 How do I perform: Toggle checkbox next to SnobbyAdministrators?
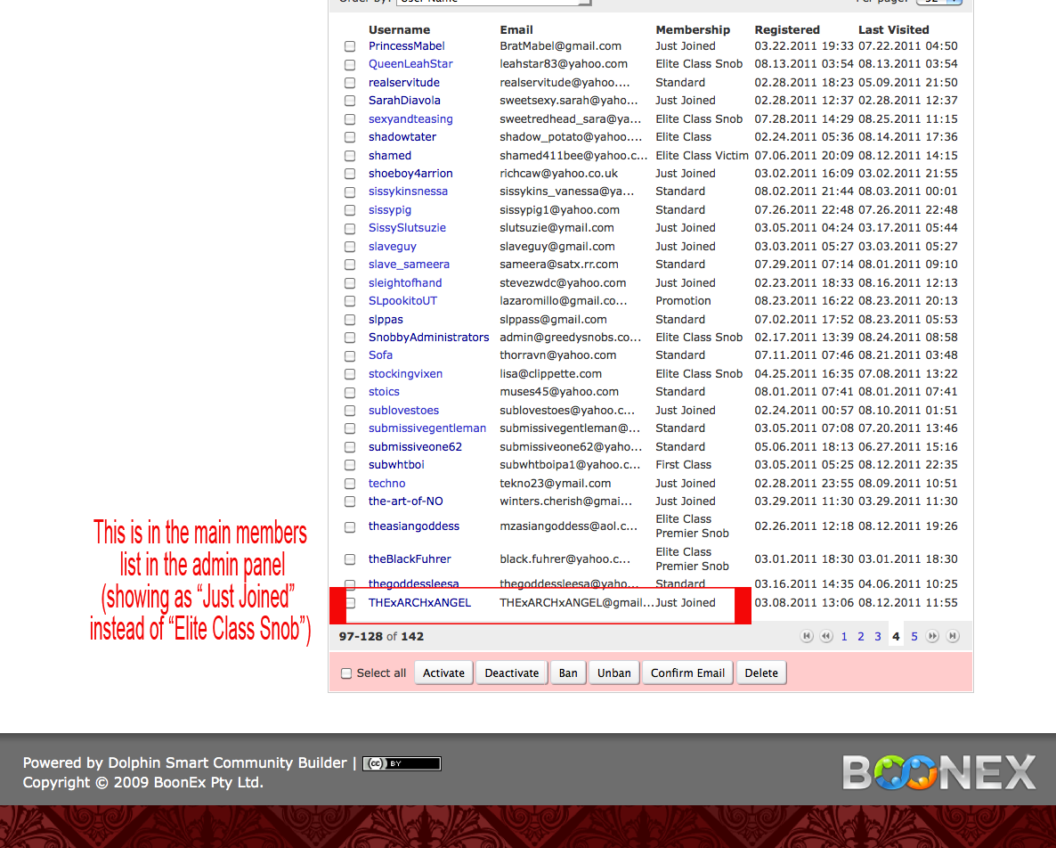[x=350, y=338]
